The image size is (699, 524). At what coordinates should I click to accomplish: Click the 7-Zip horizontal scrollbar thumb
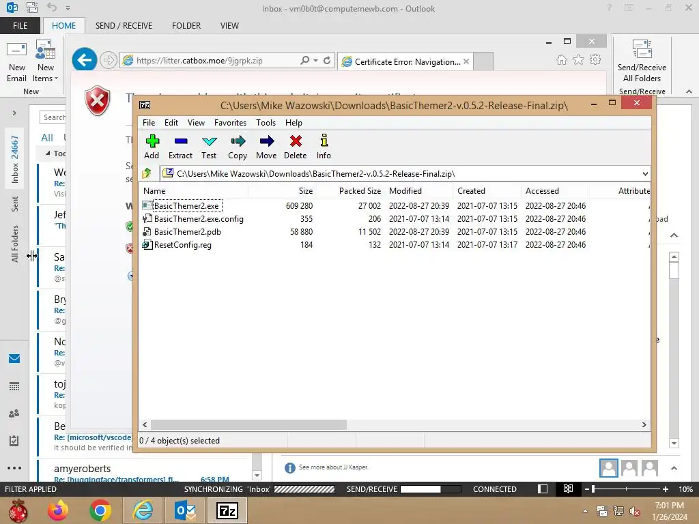click(x=248, y=424)
